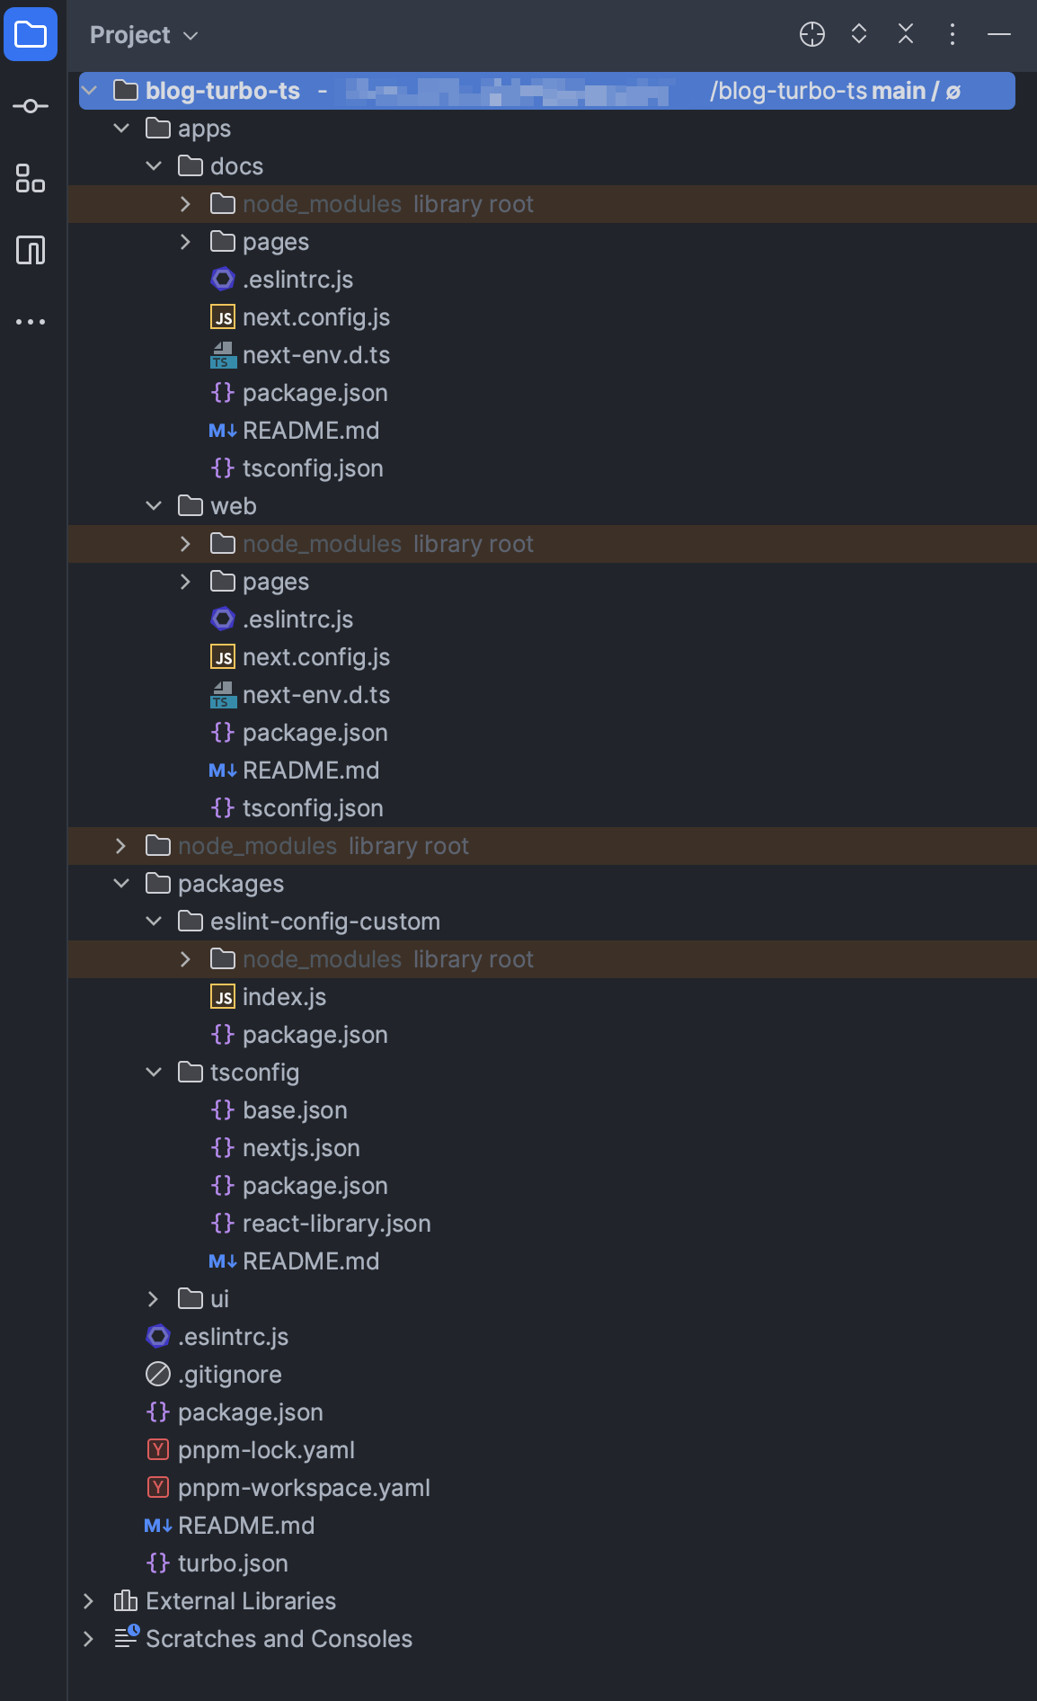Image resolution: width=1037 pixels, height=1701 pixels.
Task: Hide the Project panel
Action: click(998, 35)
